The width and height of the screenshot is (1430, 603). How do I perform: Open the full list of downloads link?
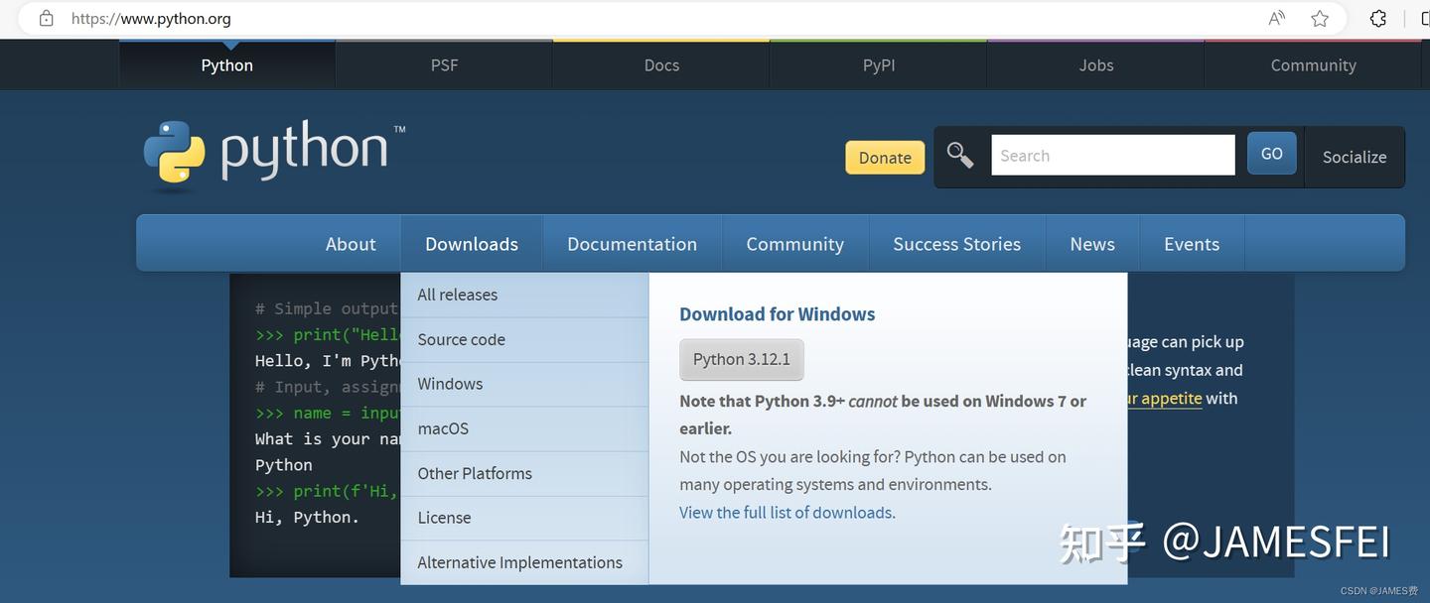786,512
